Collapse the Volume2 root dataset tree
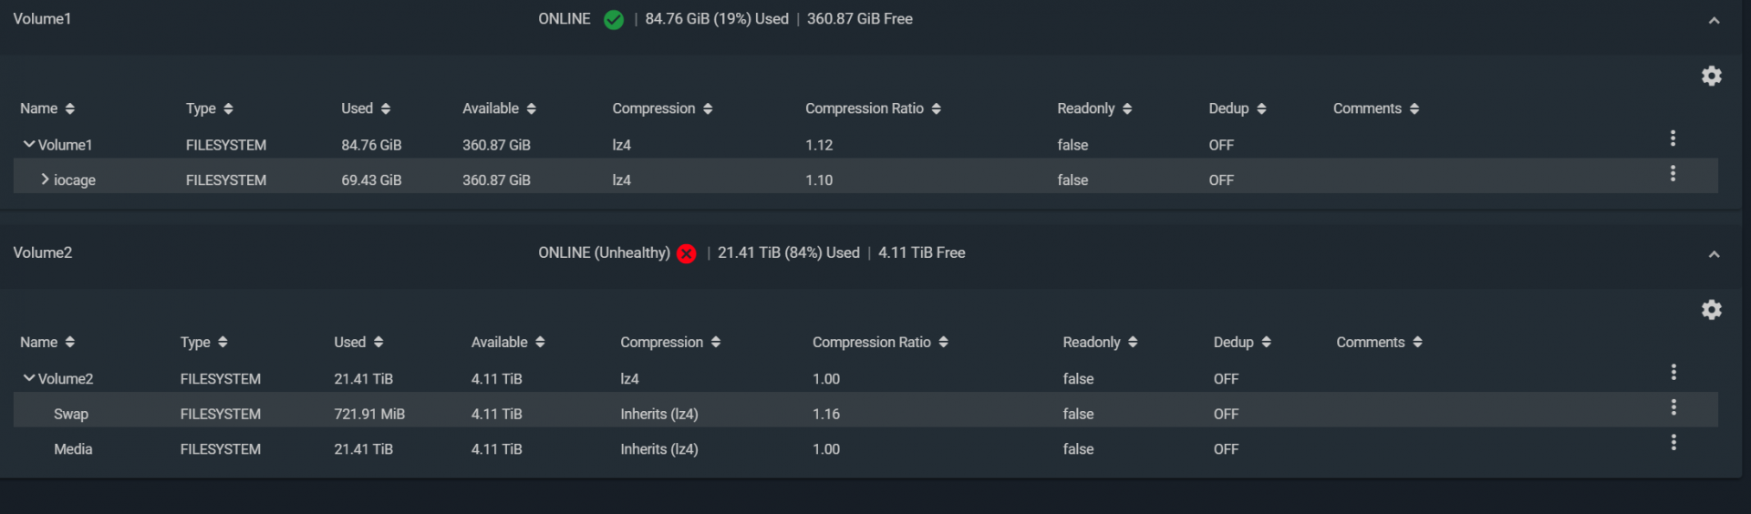Image resolution: width=1751 pixels, height=514 pixels. (x=29, y=378)
